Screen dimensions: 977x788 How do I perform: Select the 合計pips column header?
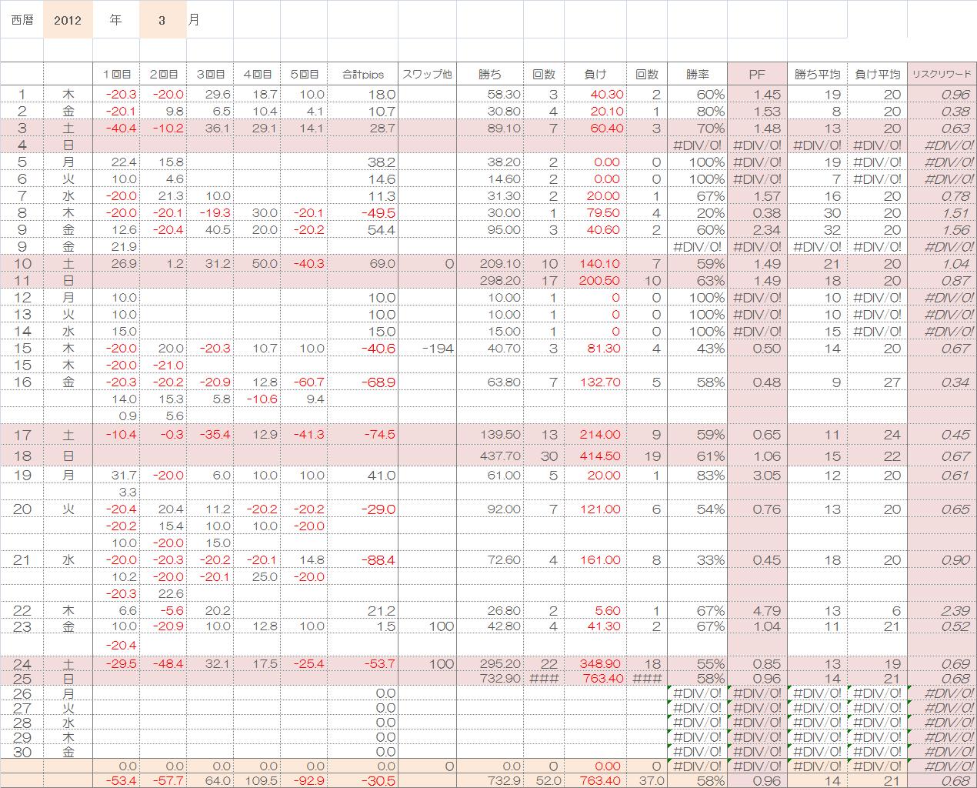pyautogui.click(x=362, y=75)
